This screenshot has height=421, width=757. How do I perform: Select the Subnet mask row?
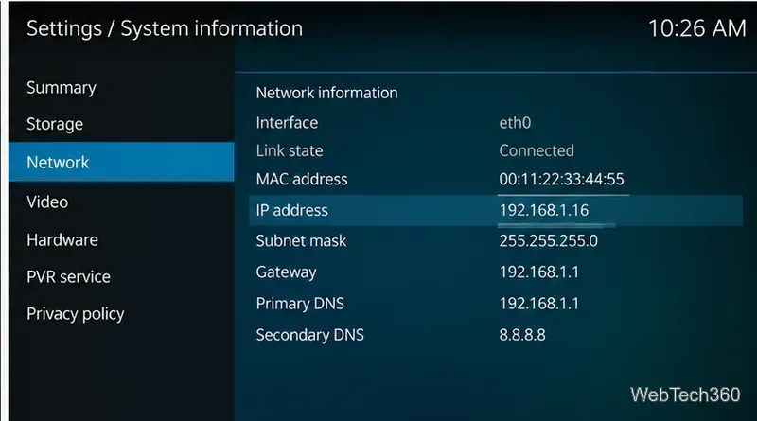click(x=496, y=240)
